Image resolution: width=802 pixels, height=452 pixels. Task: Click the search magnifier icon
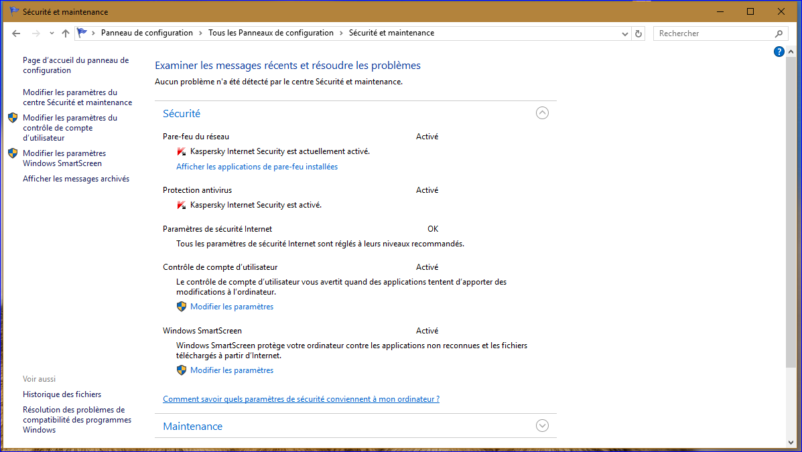pyautogui.click(x=779, y=33)
